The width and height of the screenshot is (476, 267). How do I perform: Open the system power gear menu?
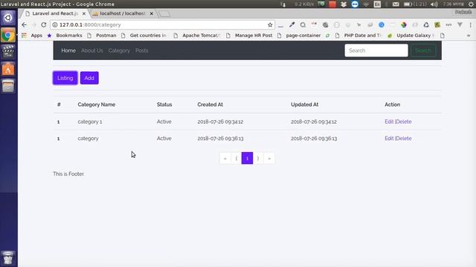coord(471,4)
